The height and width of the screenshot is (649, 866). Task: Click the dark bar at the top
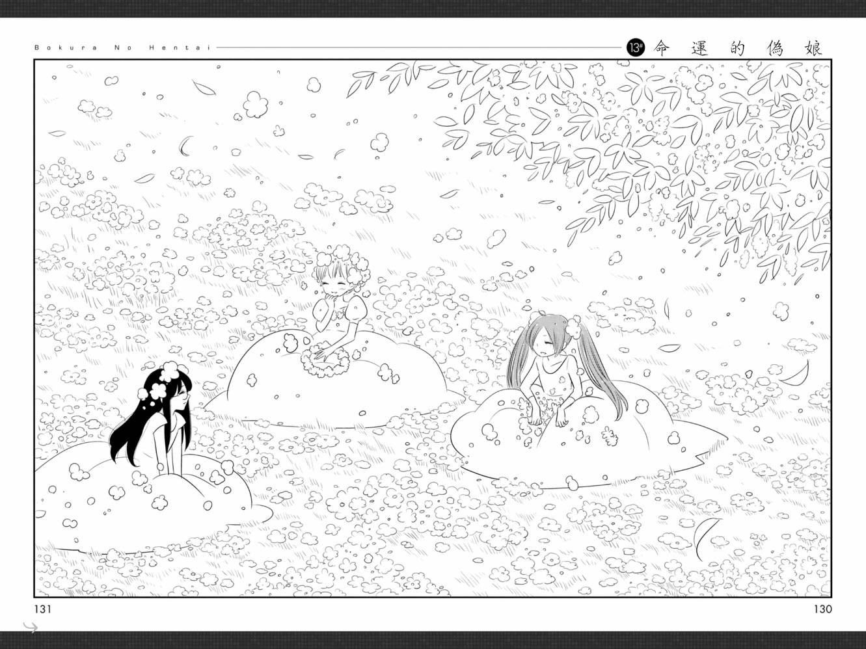point(433,8)
